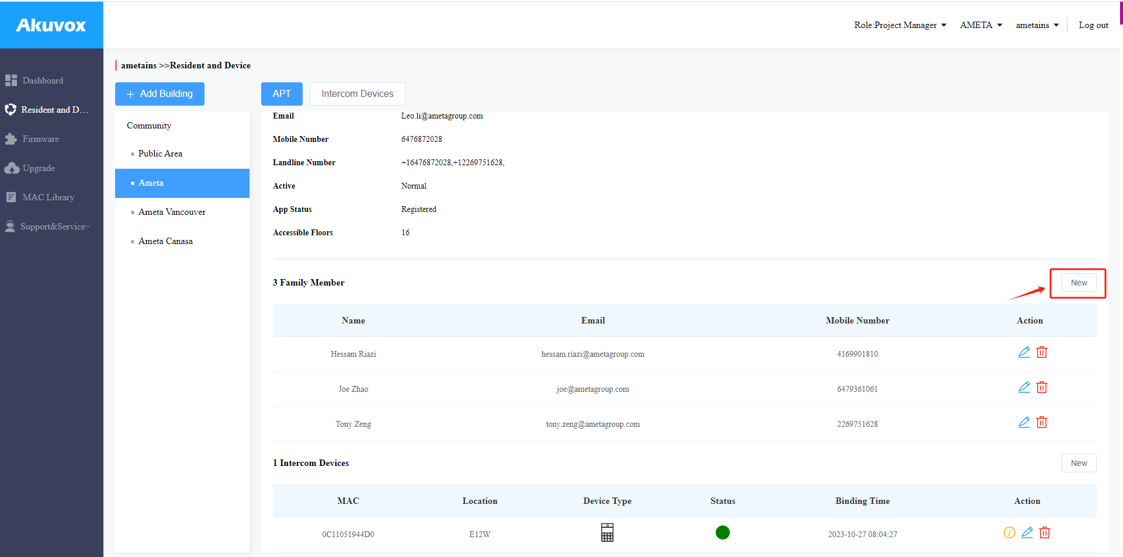Viewport: 1123px width, 557px height.
Task: Click the Tony Zeng name cell
Action: click(x=353, y=424)
